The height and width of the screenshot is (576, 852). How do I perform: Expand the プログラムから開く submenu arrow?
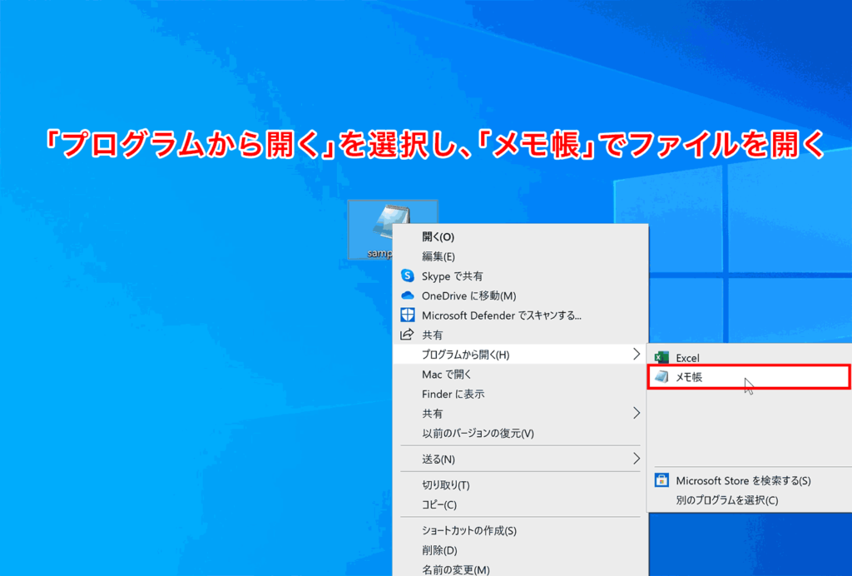(x=638, y=353)
